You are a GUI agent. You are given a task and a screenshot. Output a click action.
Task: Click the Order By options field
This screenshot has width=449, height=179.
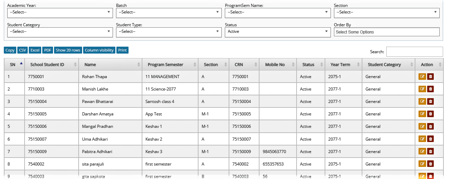pyautogui.click(x=387, y=32)
